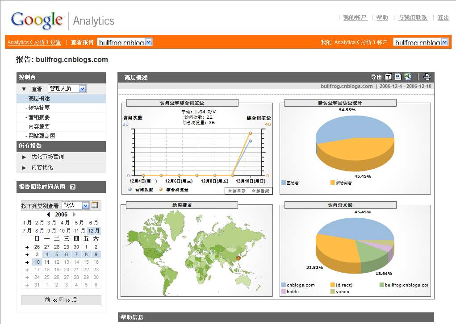Click 回访者 blue legend swatch
The width and height of the screenshot is (456, 324).
284,183
